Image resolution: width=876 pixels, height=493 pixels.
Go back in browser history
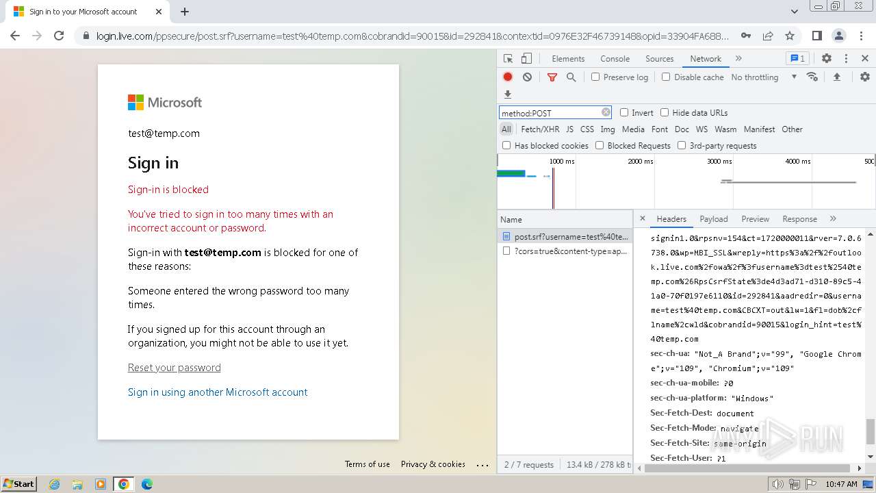coord(15,36)
